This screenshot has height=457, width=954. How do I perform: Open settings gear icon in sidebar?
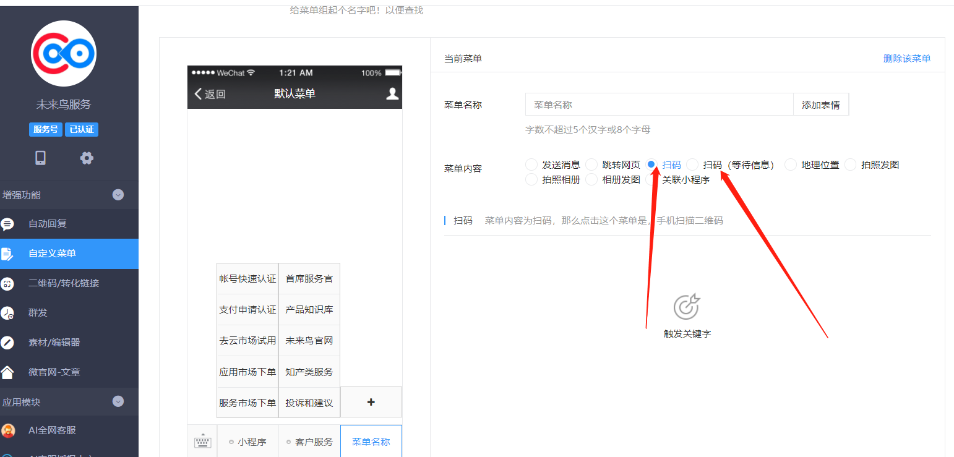coord(87,158)
